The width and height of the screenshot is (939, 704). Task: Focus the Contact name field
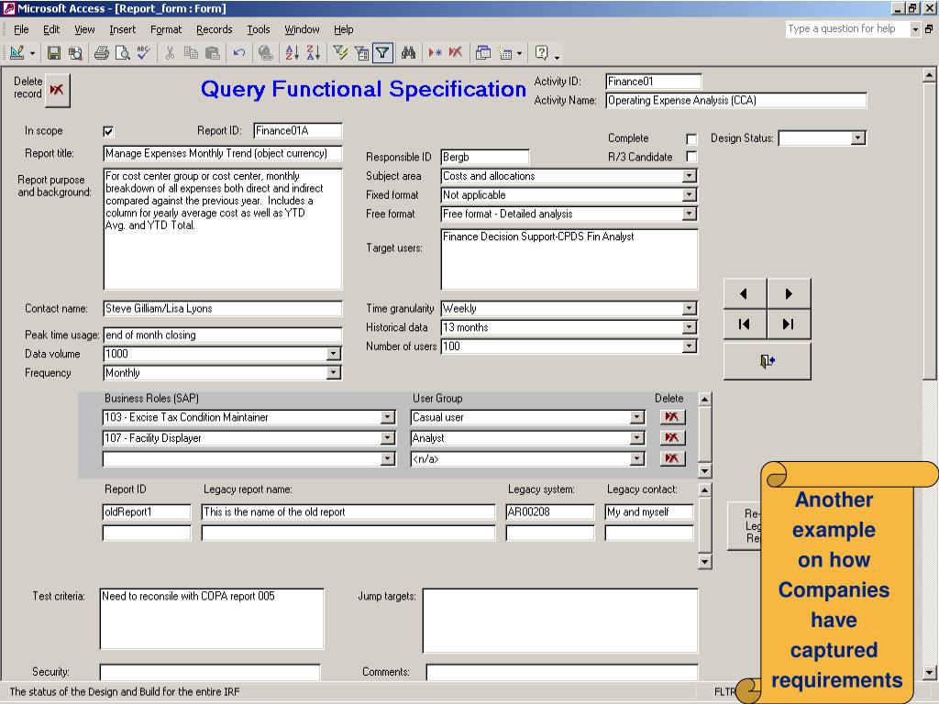click(x=223, y=309)
